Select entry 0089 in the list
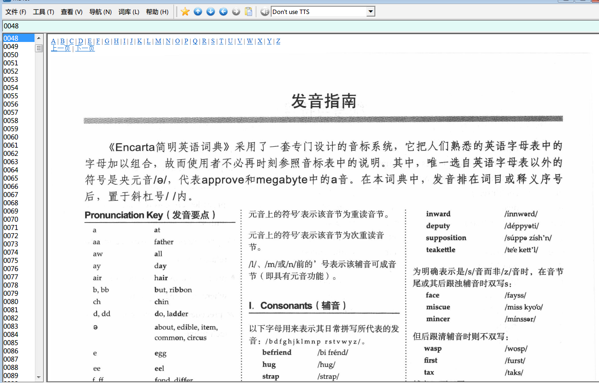 click(19, 376)
